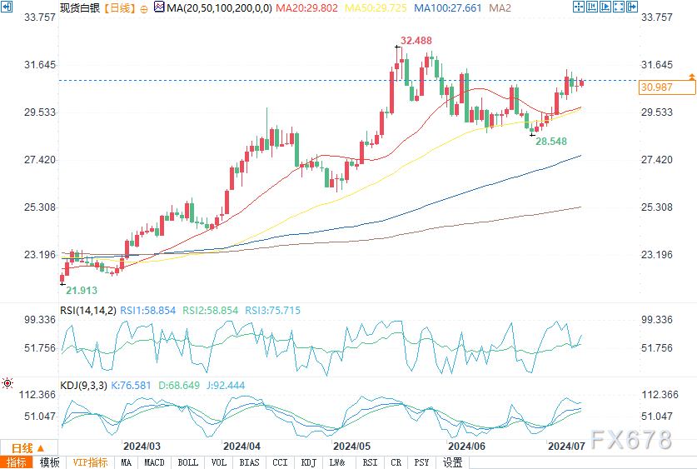Open the 【日线】 period label dropdown
This screenshot has height=469, width=697.
(120, 8)
